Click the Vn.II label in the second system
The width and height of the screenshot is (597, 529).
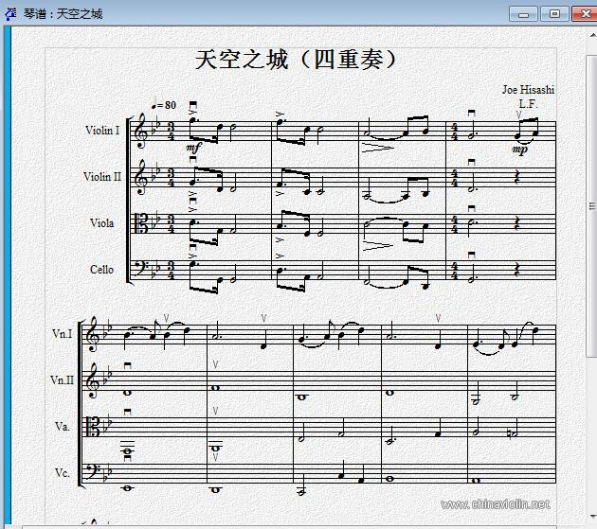point(62,380)
